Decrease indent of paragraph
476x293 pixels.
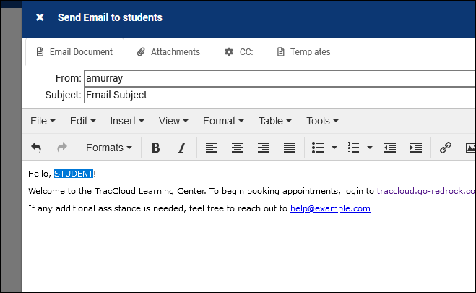(x=390, y=148)
